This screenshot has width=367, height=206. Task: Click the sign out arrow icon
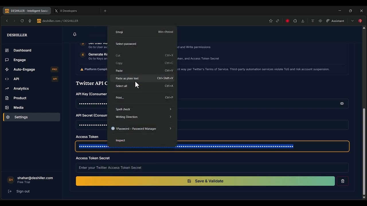click(9, 191)
